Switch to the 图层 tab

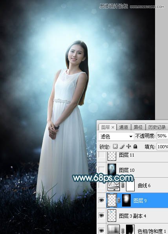[108, 127]
